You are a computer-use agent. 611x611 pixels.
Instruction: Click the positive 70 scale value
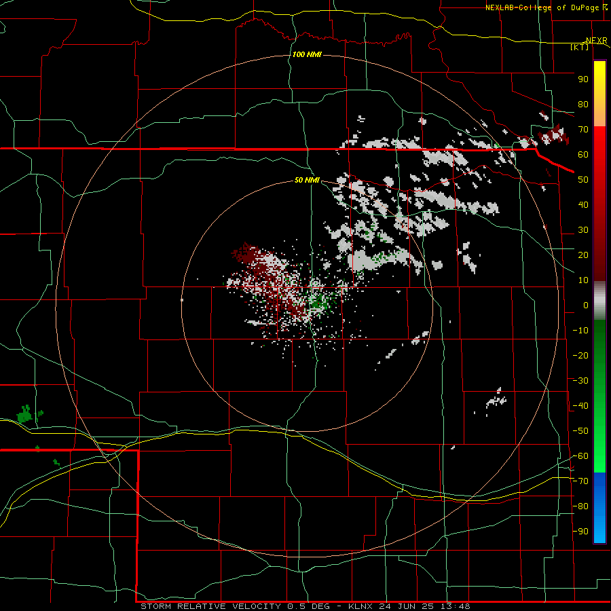pos(583,130)
